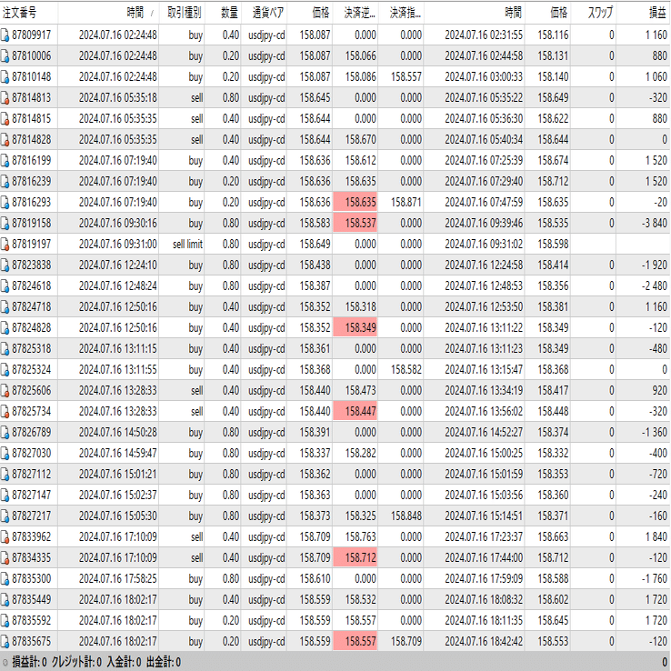Click the open price 158.610
This screenshot has height=671, width=671.
315,579
